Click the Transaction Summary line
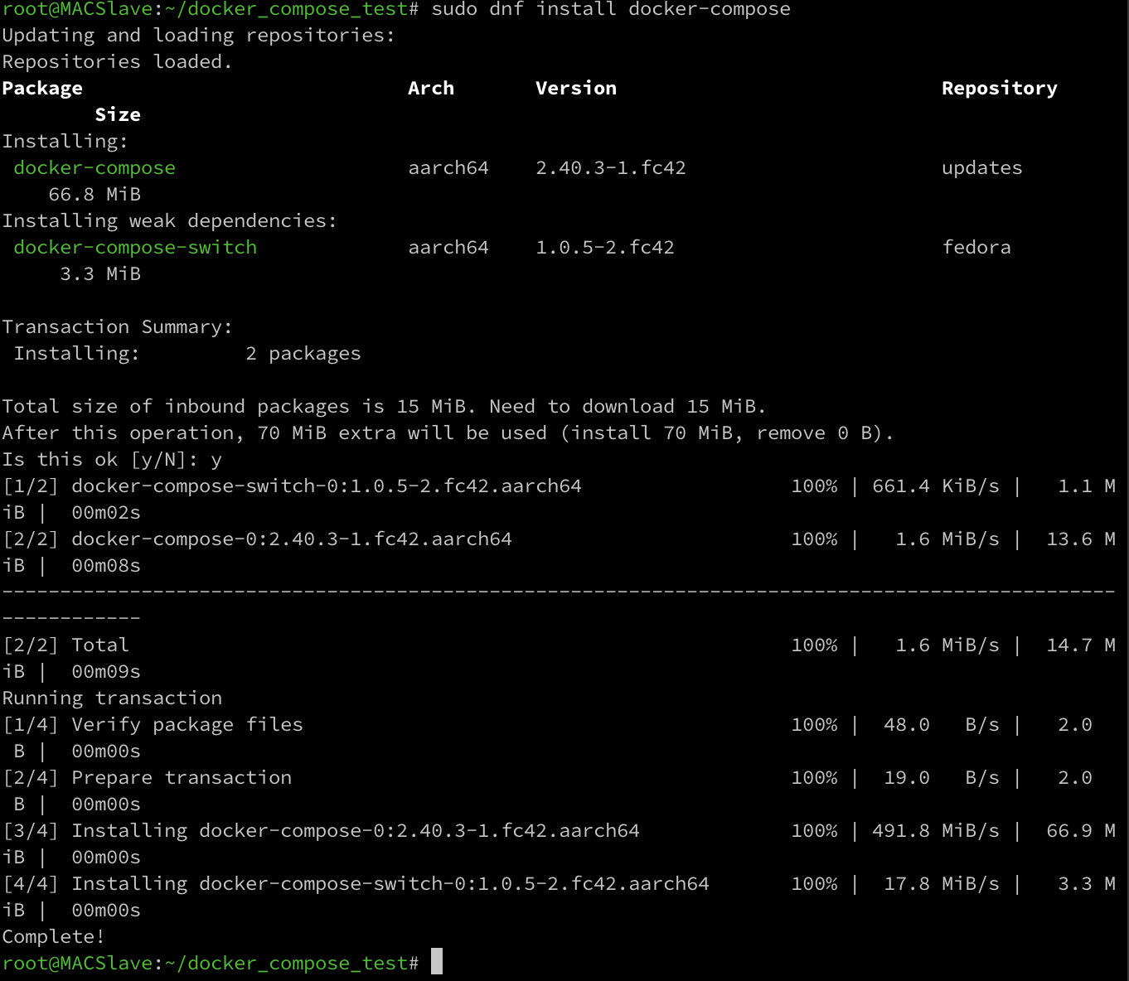Screen dimensions: 1129x981 click(x=117, y=326)
